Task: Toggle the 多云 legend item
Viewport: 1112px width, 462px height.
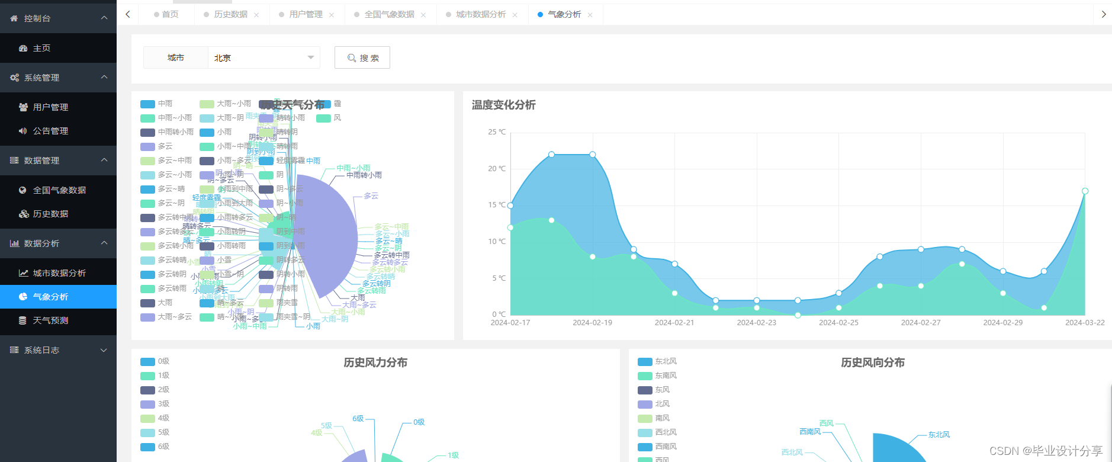Action: point(156,146)
